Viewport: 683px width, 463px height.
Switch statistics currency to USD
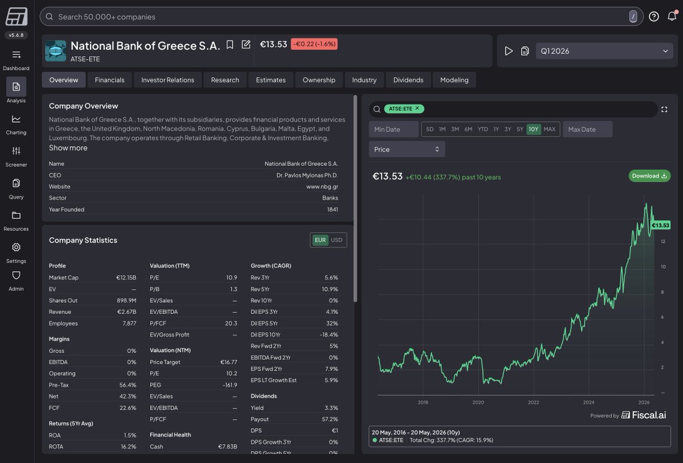tap(337, 240)
